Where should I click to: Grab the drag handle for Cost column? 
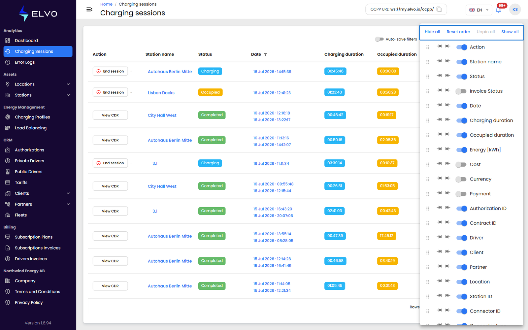pyautogui.click(x=428, y=165)
